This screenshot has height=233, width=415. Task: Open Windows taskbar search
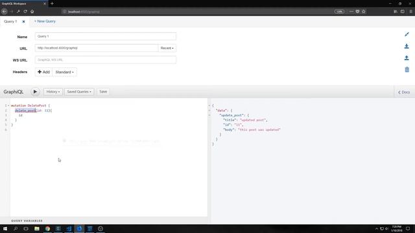[x=16, y=228]
